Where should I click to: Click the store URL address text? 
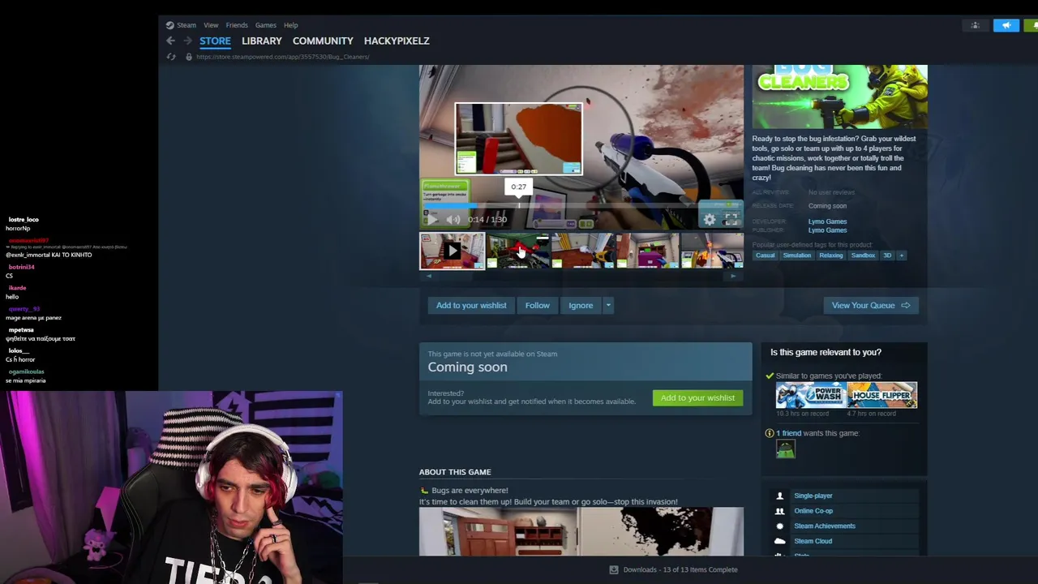pyautogui.click(x=282, y=57)
